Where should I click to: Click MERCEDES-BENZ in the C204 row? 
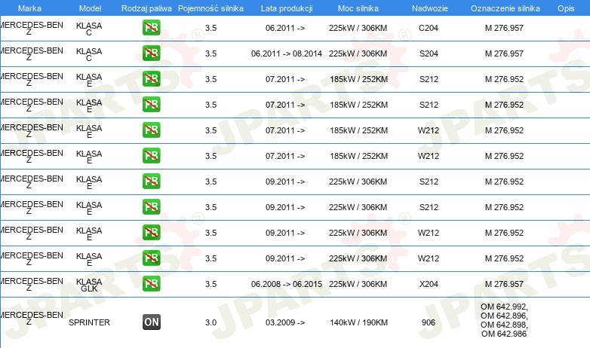tap(32, 28)
